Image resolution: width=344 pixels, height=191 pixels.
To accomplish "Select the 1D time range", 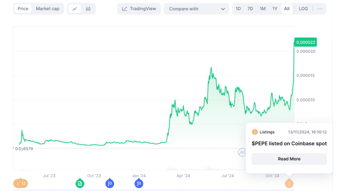I will pos(238,9).
